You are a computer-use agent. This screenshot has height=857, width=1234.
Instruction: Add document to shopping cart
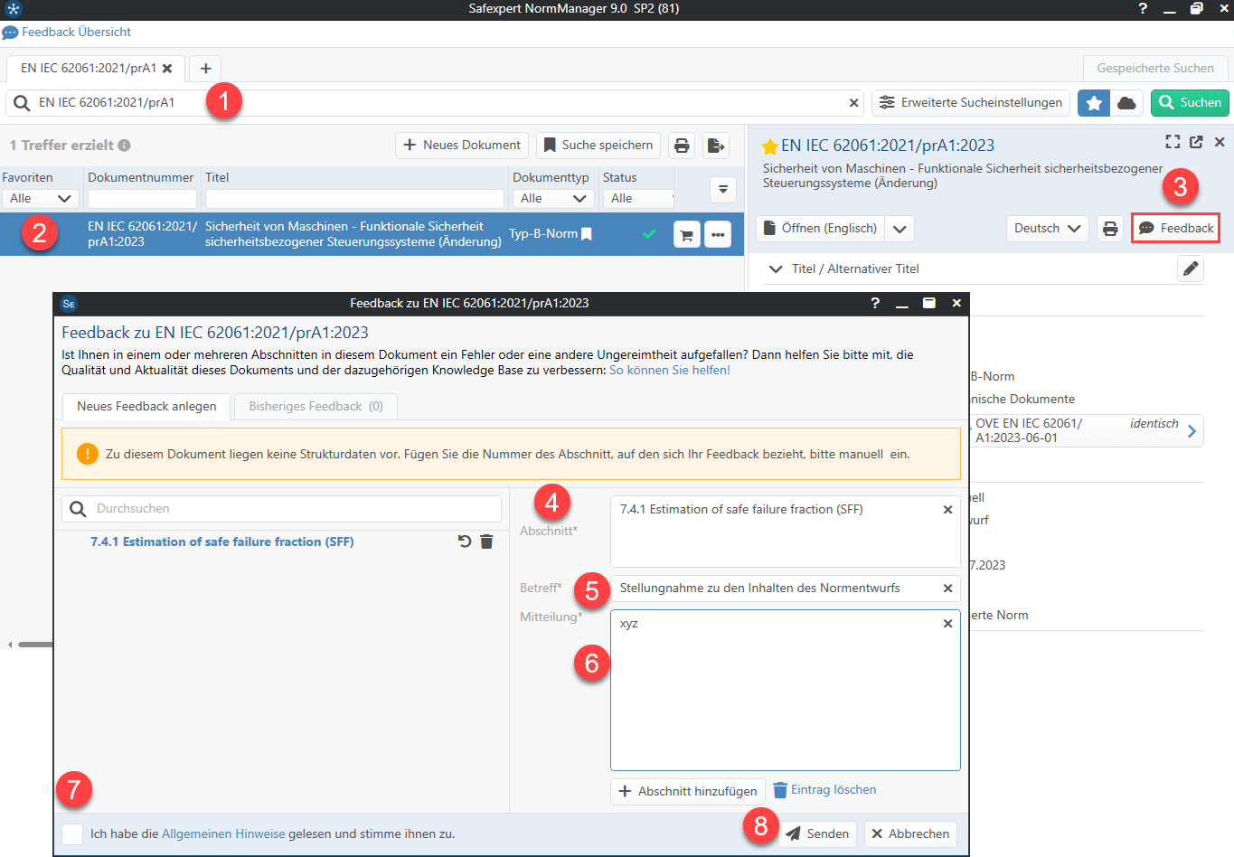point(687,235)
